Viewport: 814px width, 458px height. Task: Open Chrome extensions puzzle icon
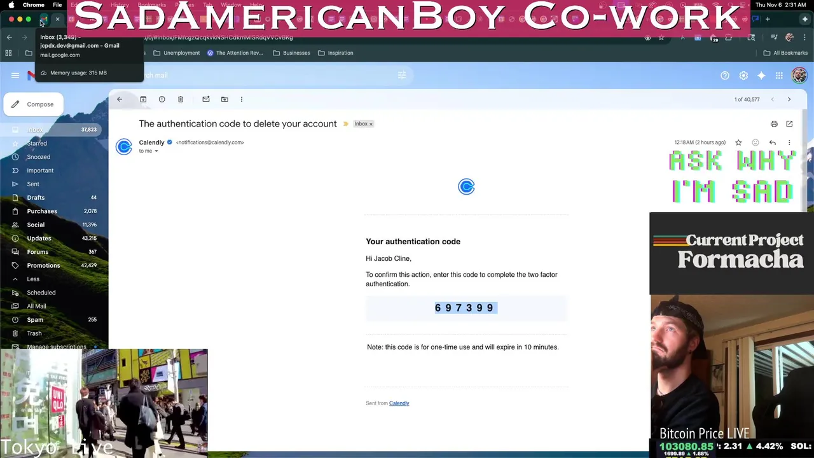click(729, 38)
